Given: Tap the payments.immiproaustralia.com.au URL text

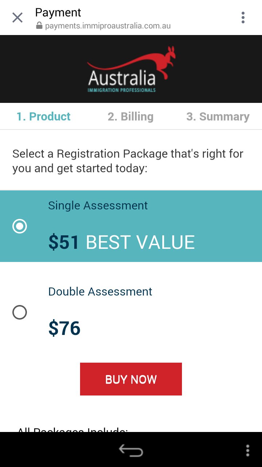Looking at the screenshot, I should [108, 26].
